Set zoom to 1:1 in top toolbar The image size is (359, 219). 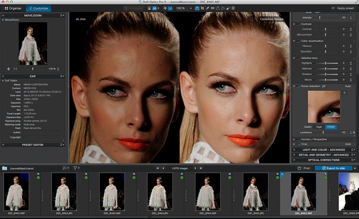(170, 8)
